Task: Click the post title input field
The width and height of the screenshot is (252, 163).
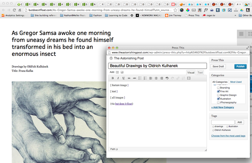Action: tap(157, 66)
